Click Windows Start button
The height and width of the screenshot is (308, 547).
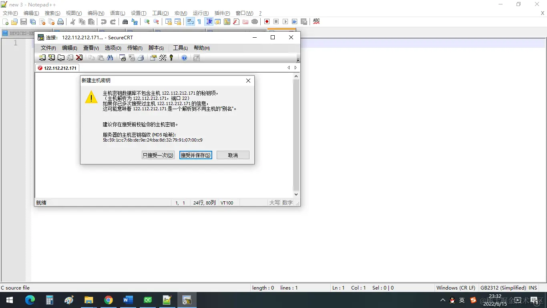pyautogui.click(x=10, y=300)
